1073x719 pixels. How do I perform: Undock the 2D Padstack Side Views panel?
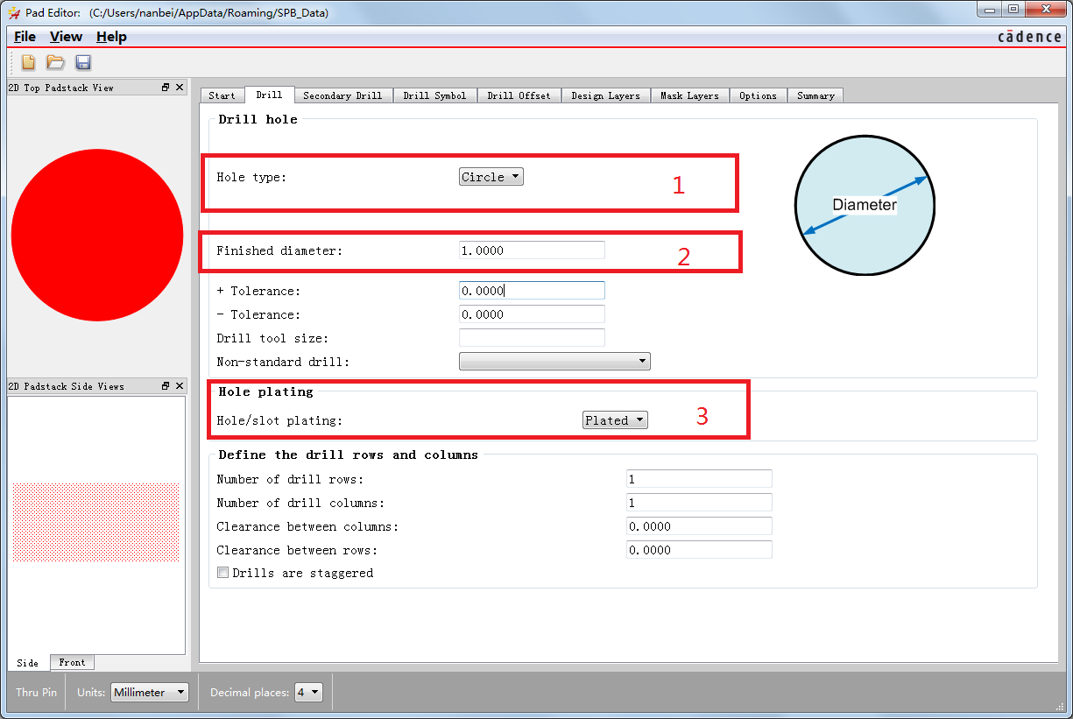166,386
